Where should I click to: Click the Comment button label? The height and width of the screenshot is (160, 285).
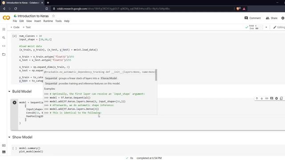click(255, 18)
